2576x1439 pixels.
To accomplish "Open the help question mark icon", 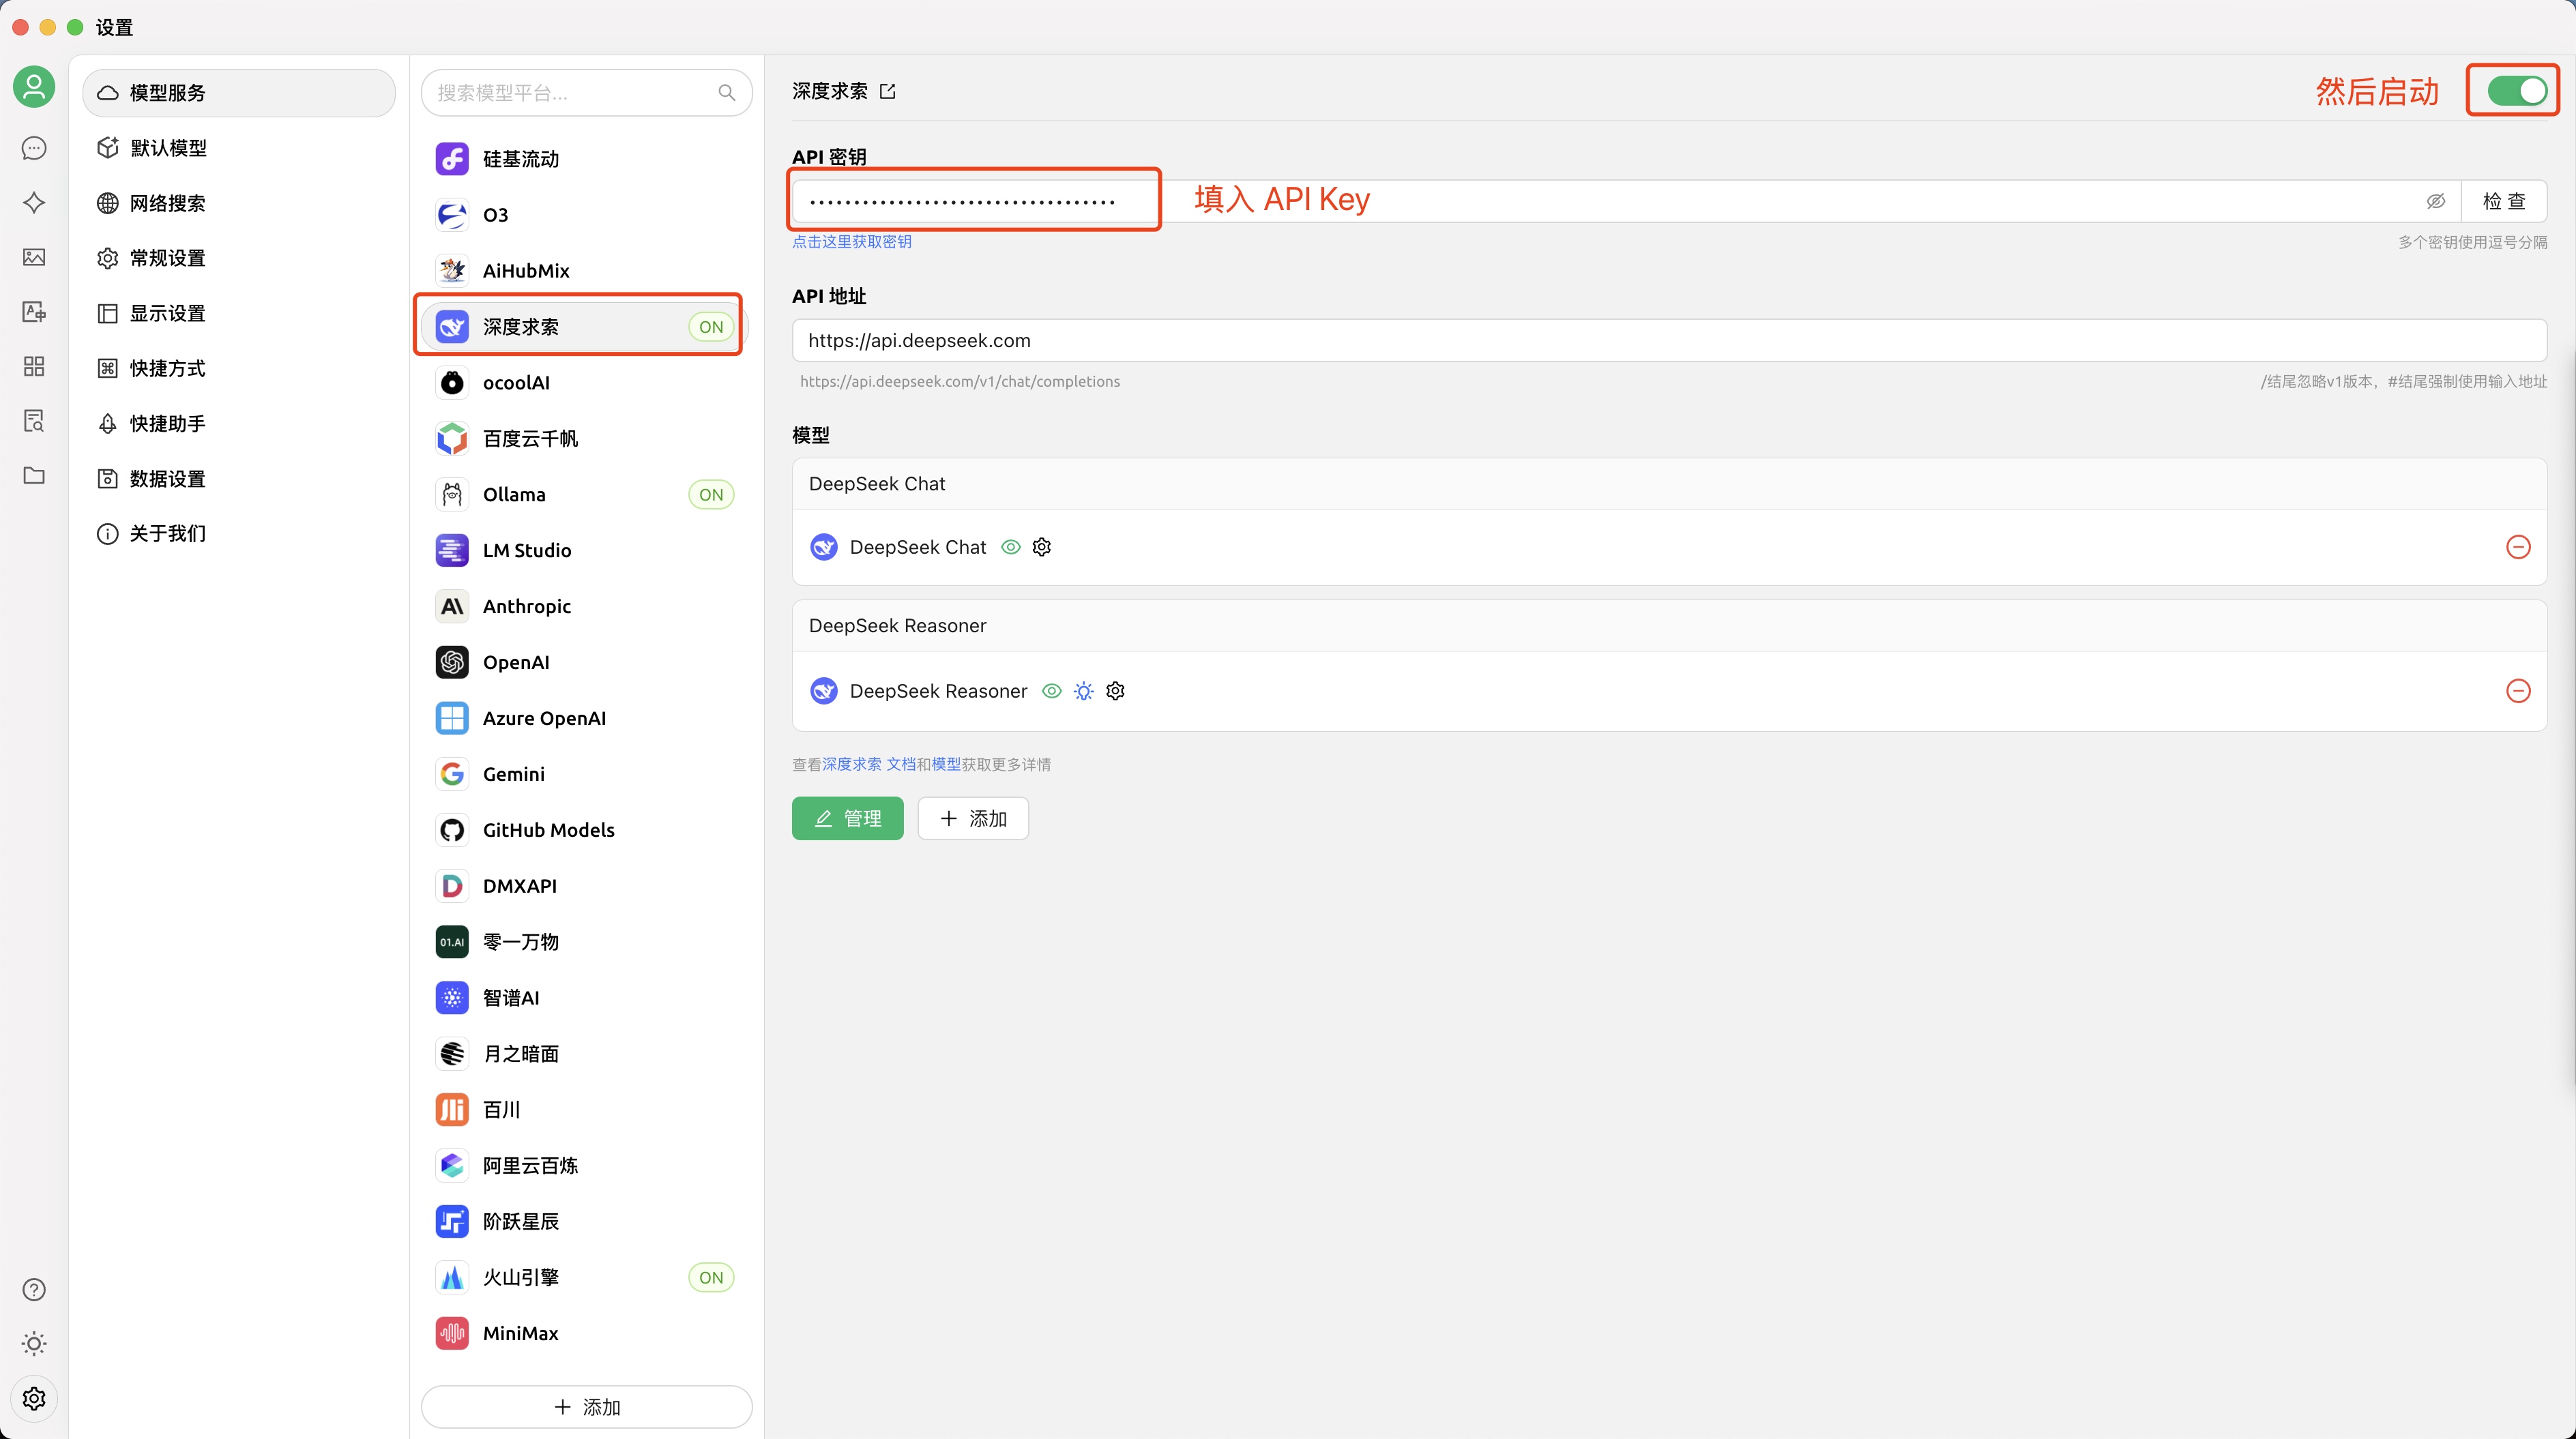I will coord(34,1289).
